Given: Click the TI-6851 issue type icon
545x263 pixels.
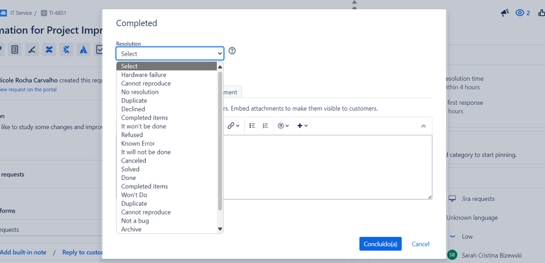Looking at the screenshot, I should pyautogui.click(x=44, y=13).
